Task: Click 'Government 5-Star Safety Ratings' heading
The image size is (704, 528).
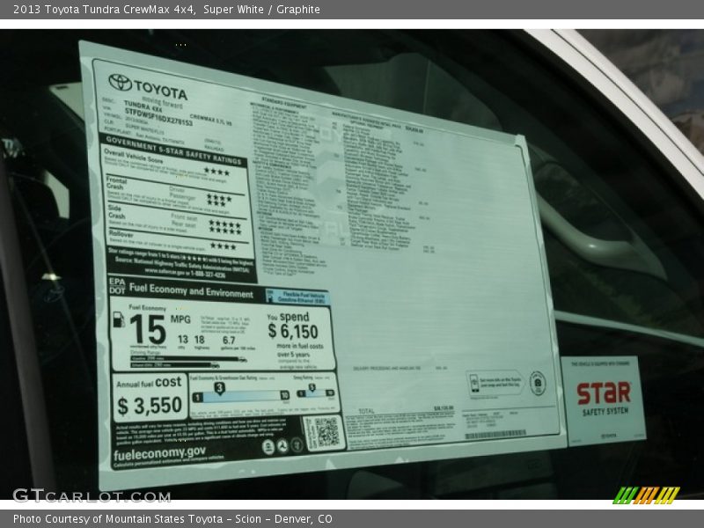Action: click(x=173, y=150)
